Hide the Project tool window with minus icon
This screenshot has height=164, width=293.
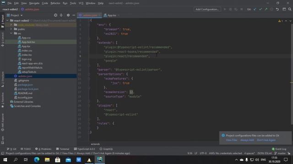tap(74, 15)
